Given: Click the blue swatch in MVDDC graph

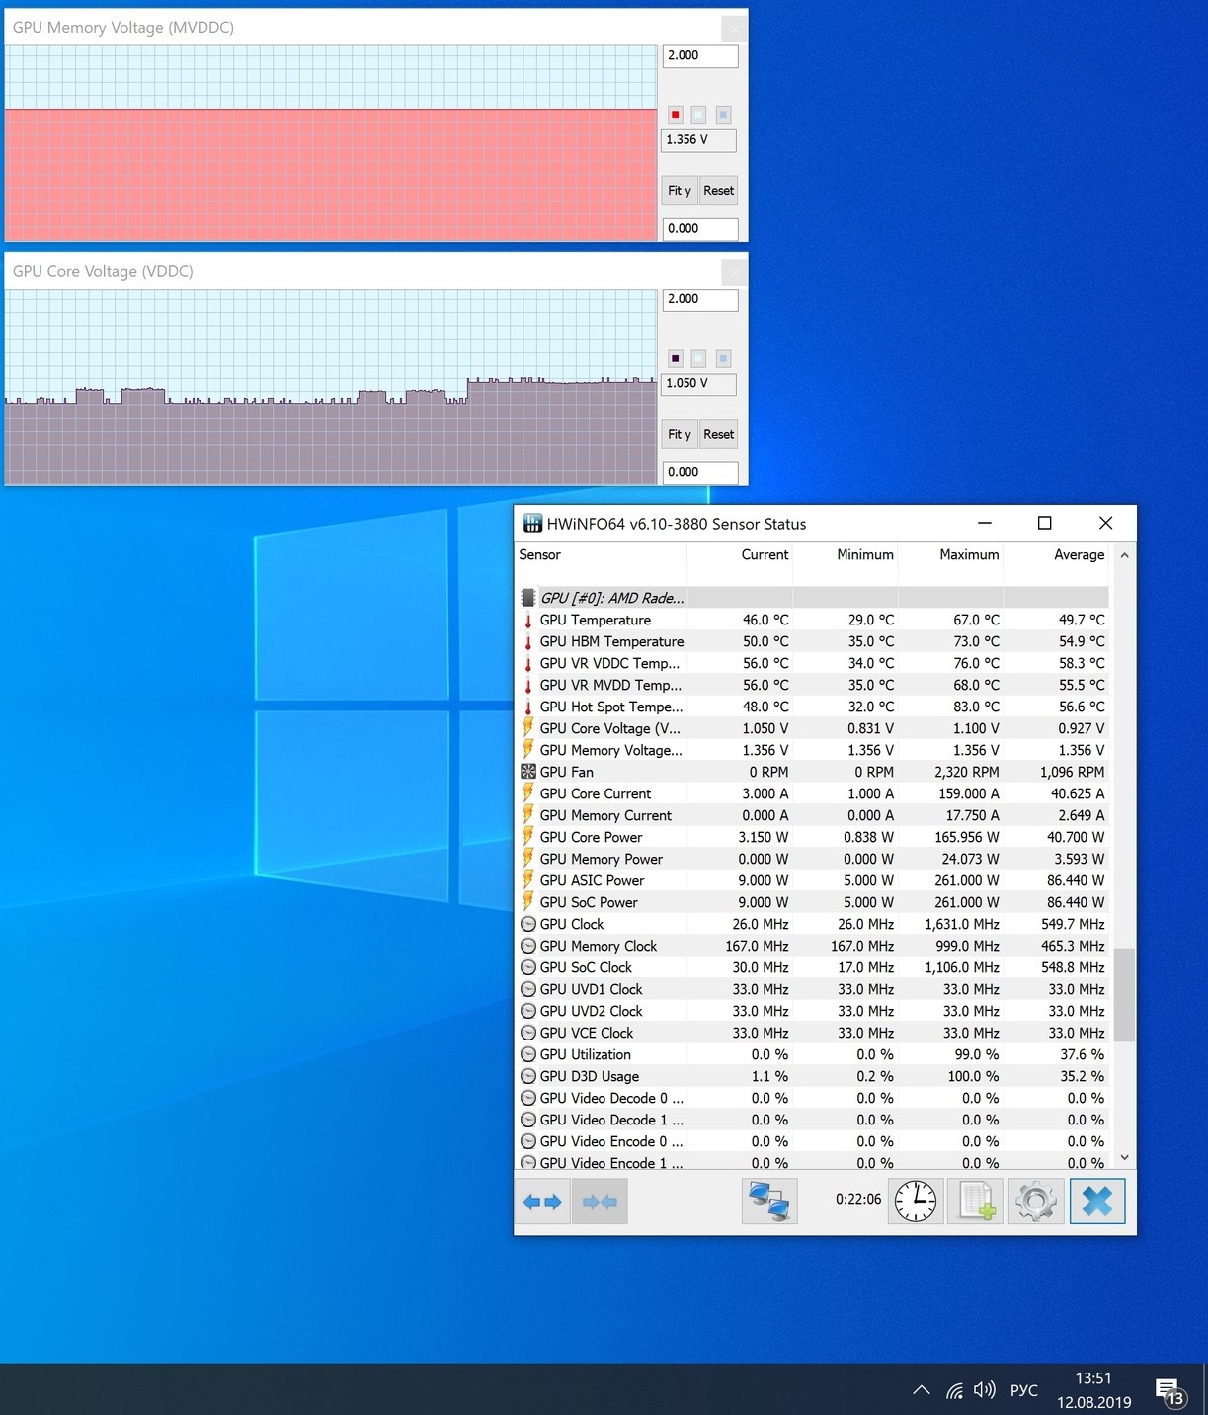Looking at the screenshot, I should coord(723,115).
